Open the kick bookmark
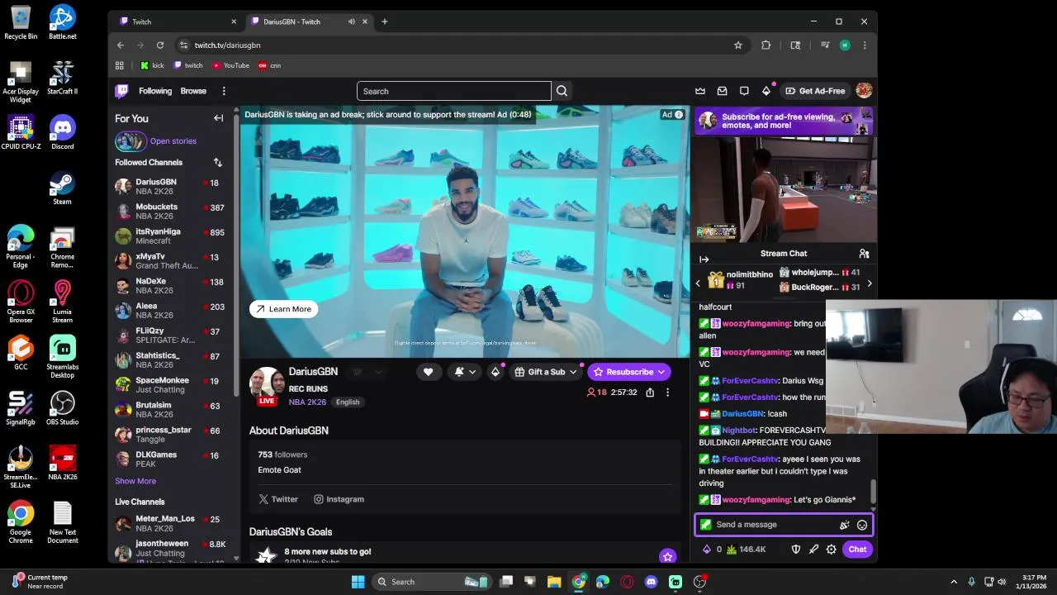Viewport: 1057px width, 595px height. click(152, 65)
